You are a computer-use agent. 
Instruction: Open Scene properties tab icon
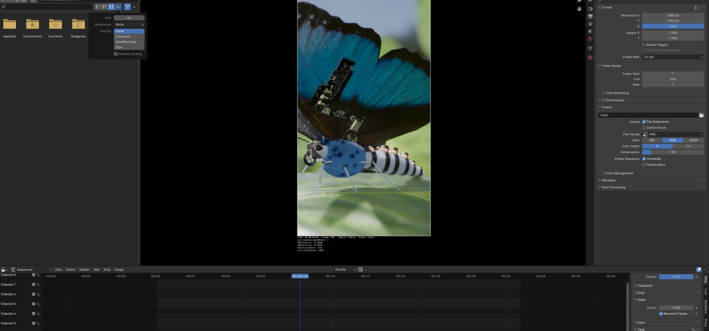(x=590, y=31)
